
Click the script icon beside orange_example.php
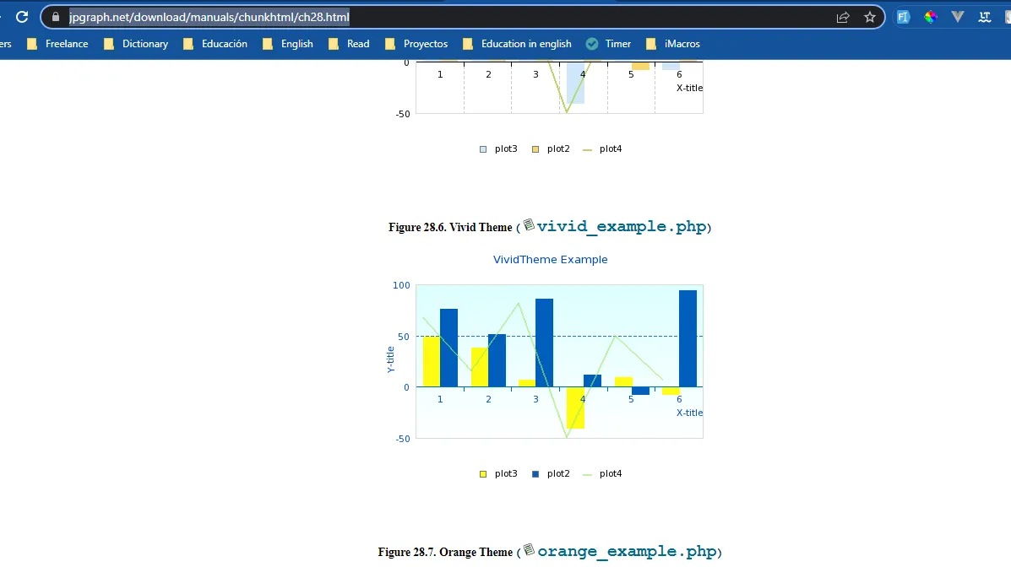coord(529,549)
